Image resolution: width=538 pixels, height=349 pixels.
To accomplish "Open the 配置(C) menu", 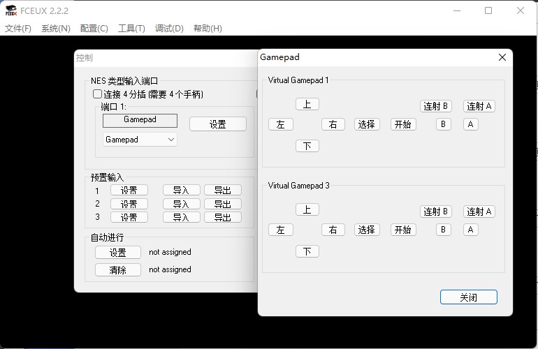I will coord(94,29).
